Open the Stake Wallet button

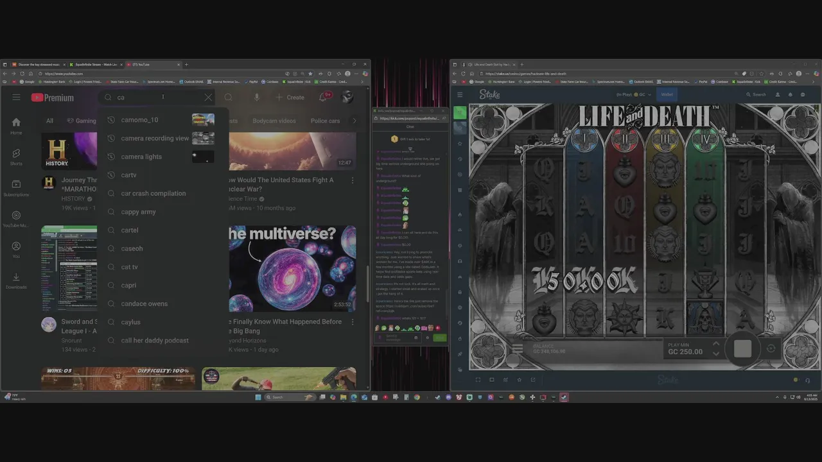[667, 94]
